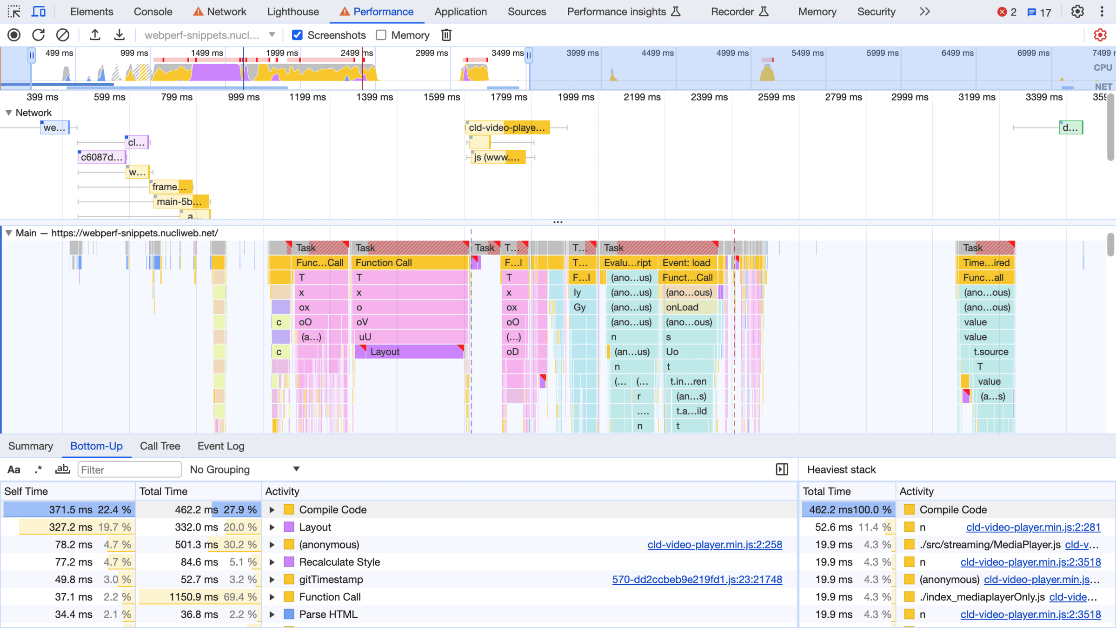
Task: Open the cld-video-player.min.js:2:258 link
Action: click(x=714, y=545)
